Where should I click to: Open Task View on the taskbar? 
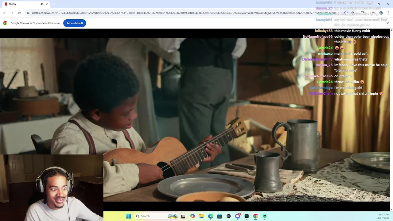[x=183, y=216]
